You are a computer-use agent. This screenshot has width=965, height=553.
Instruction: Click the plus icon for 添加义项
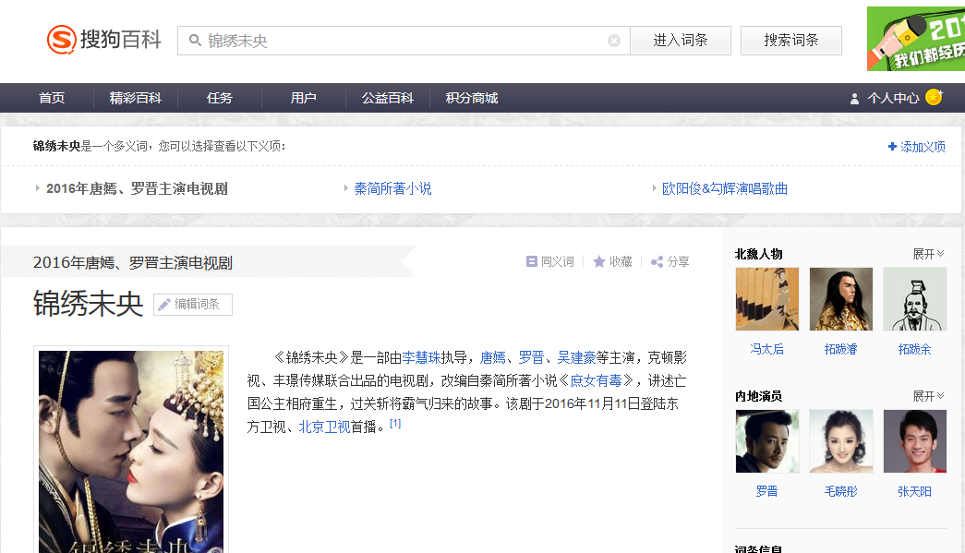point(892,147)
